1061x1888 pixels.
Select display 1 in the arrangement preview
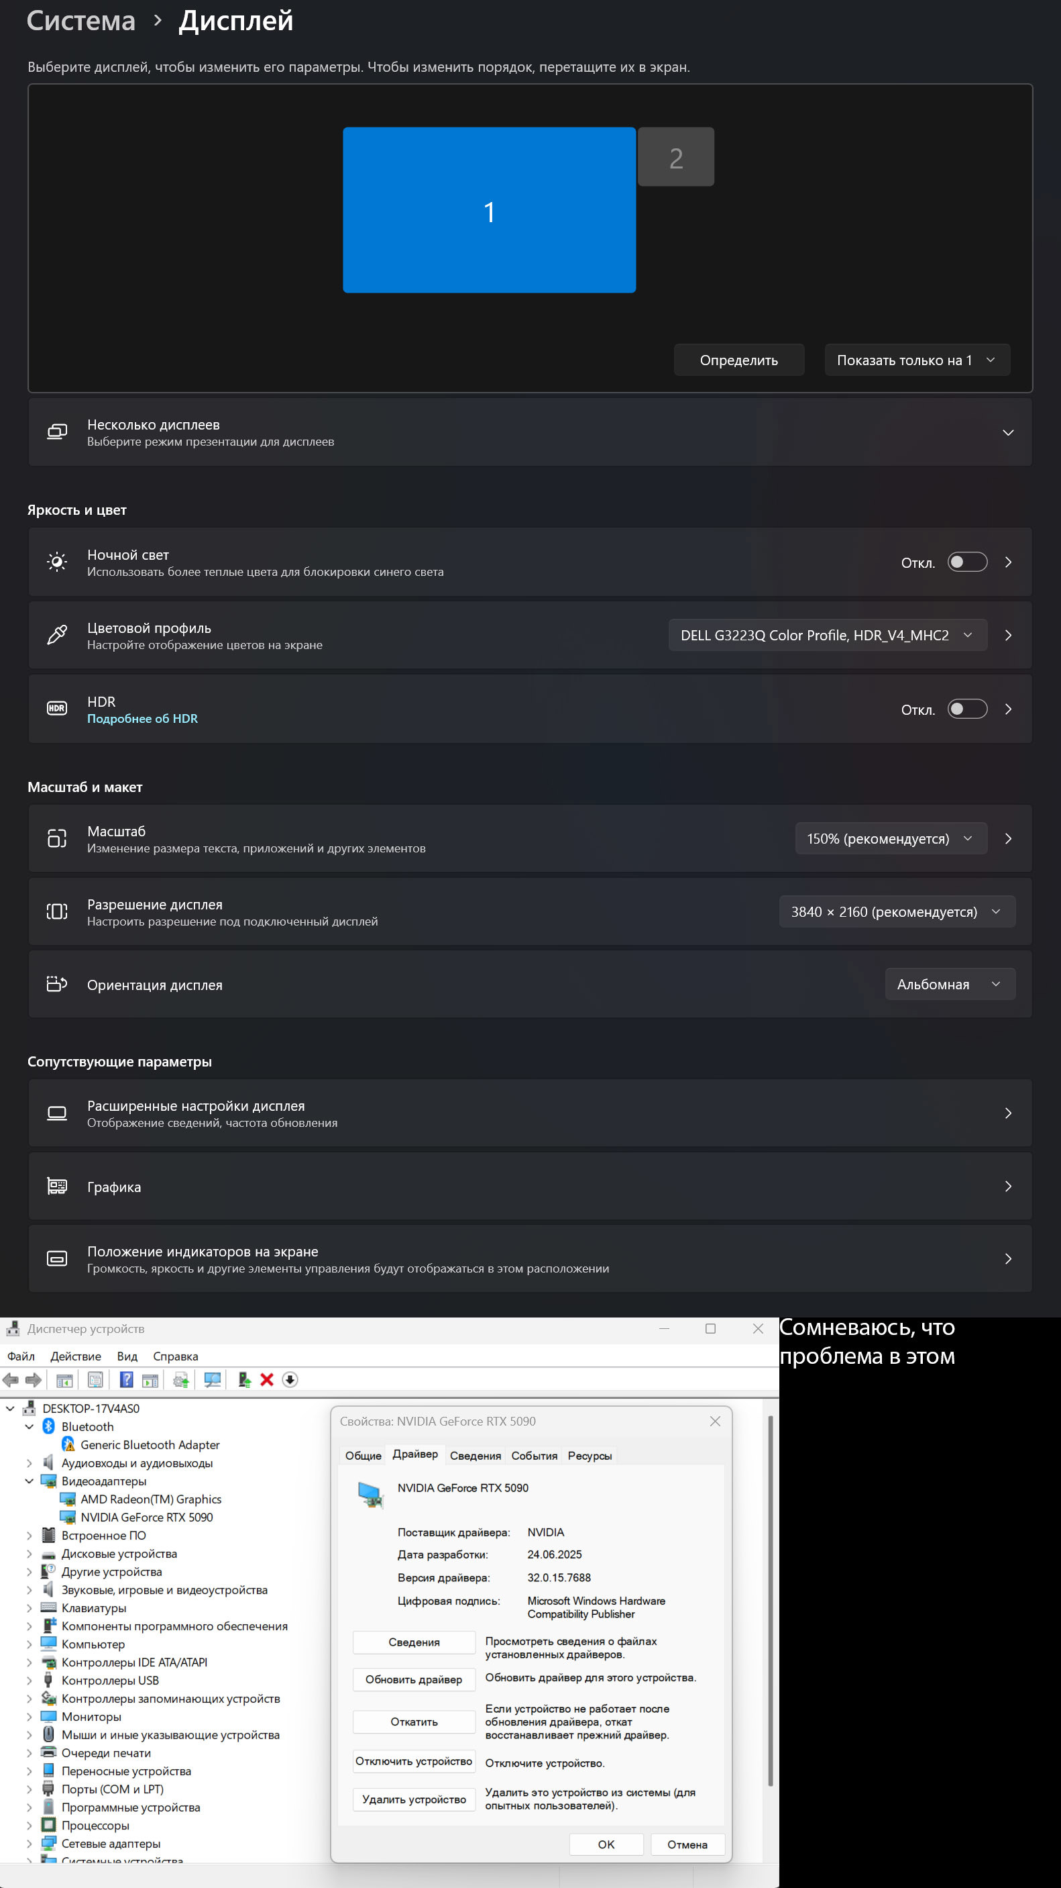(489, 210)
